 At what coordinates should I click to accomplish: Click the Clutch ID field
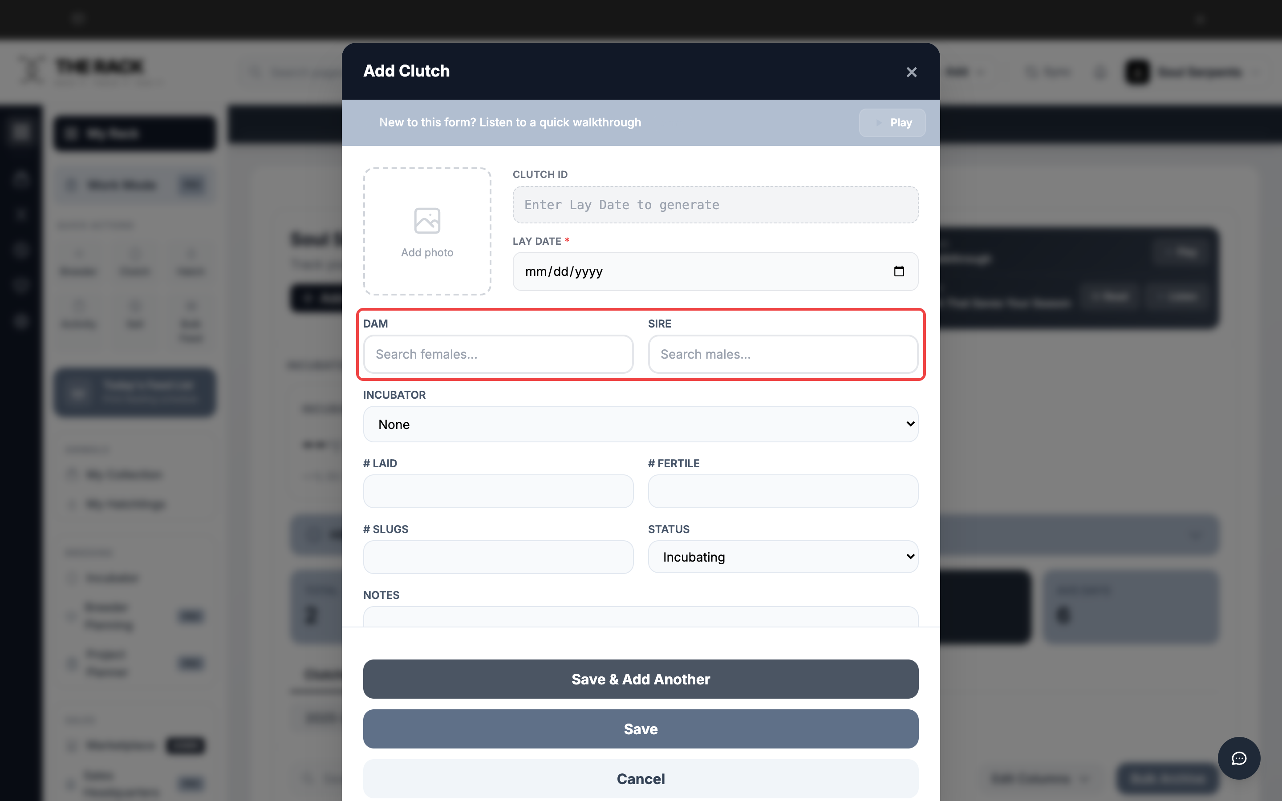715,205
